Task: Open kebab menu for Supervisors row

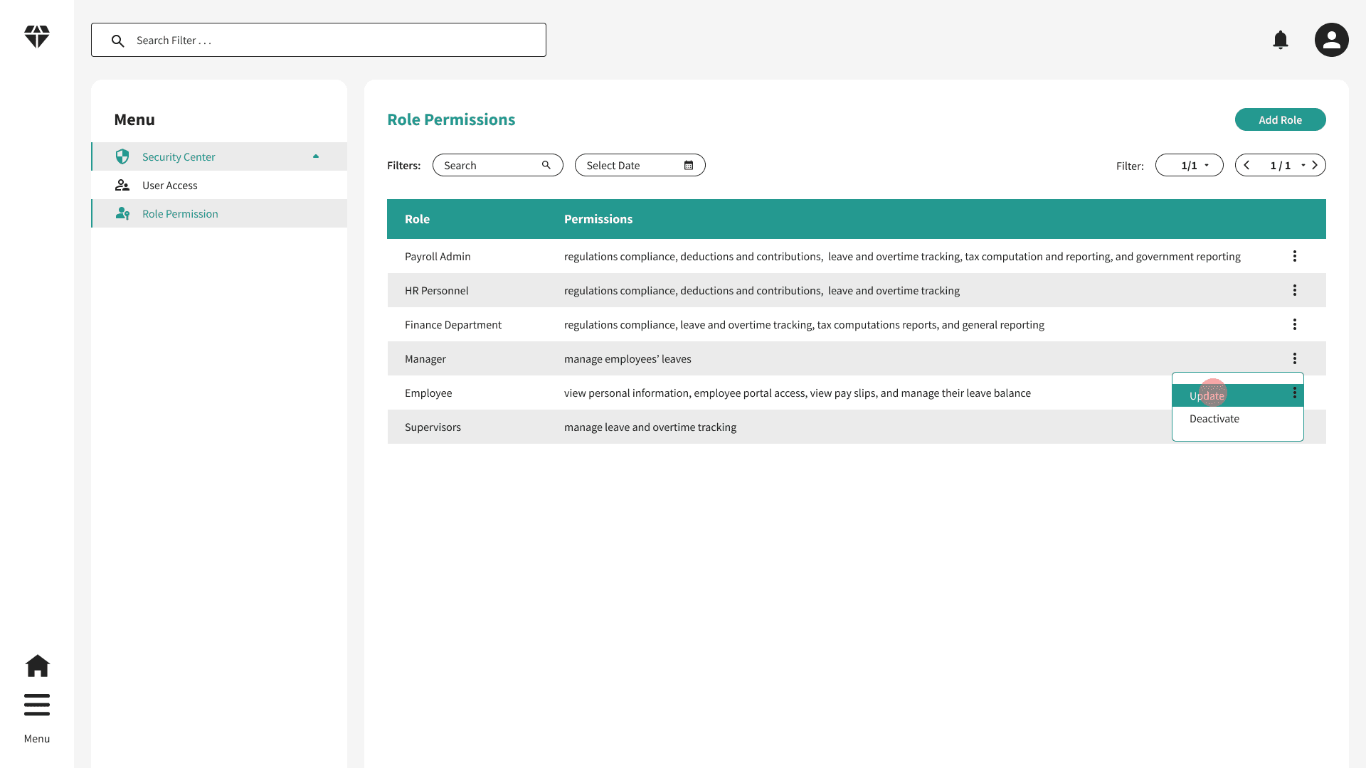Action: [1294, 427]
